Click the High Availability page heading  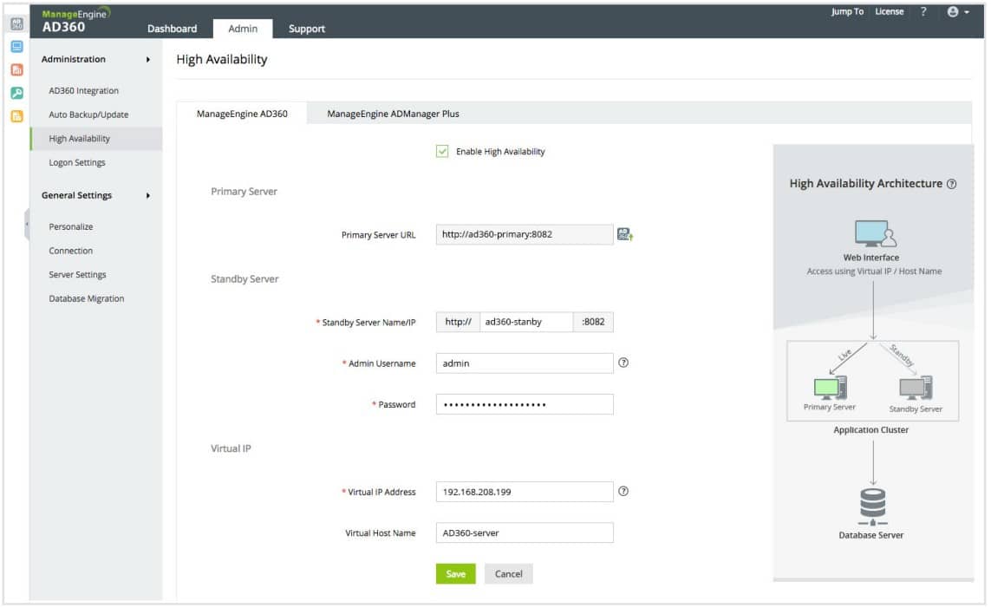click(x=223, y=59)
